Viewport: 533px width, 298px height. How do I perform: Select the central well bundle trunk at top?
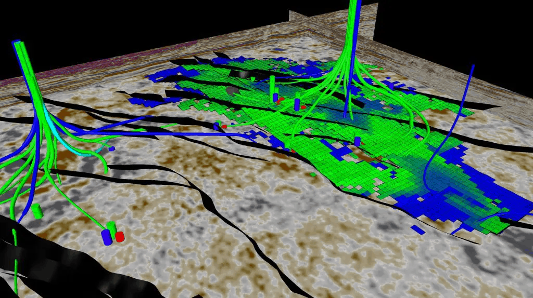[353, 21]
